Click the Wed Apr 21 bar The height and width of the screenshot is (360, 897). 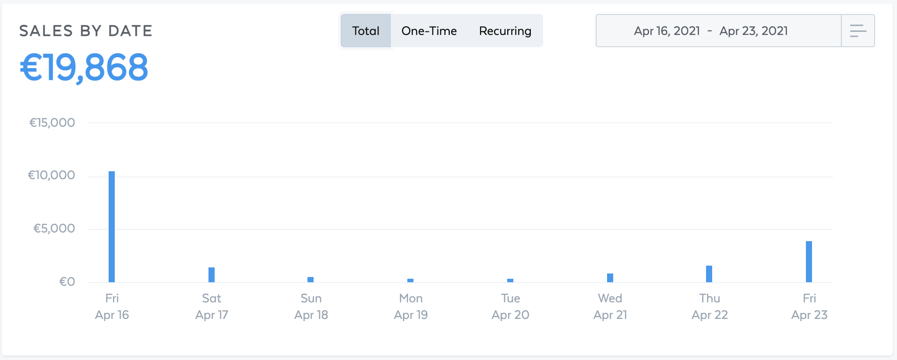[610, 278]
